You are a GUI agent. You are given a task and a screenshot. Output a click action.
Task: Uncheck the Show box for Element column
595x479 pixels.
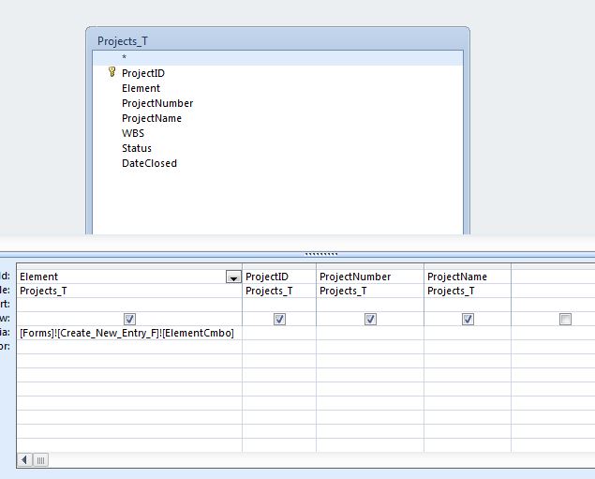tap(129, 320)
